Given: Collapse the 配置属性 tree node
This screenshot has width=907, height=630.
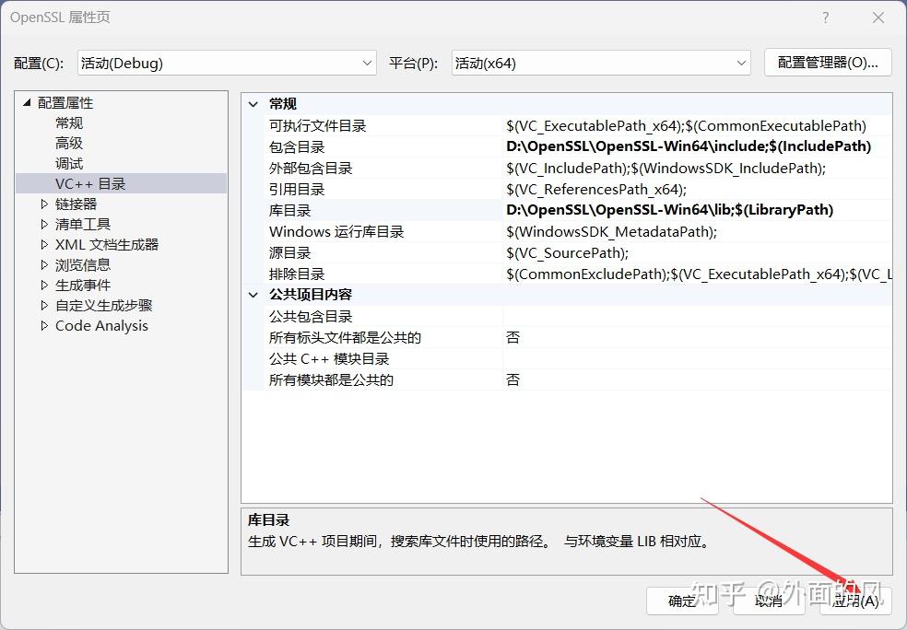Looking at the screenshot, I should pyautogui.click(x=27, y=103).
